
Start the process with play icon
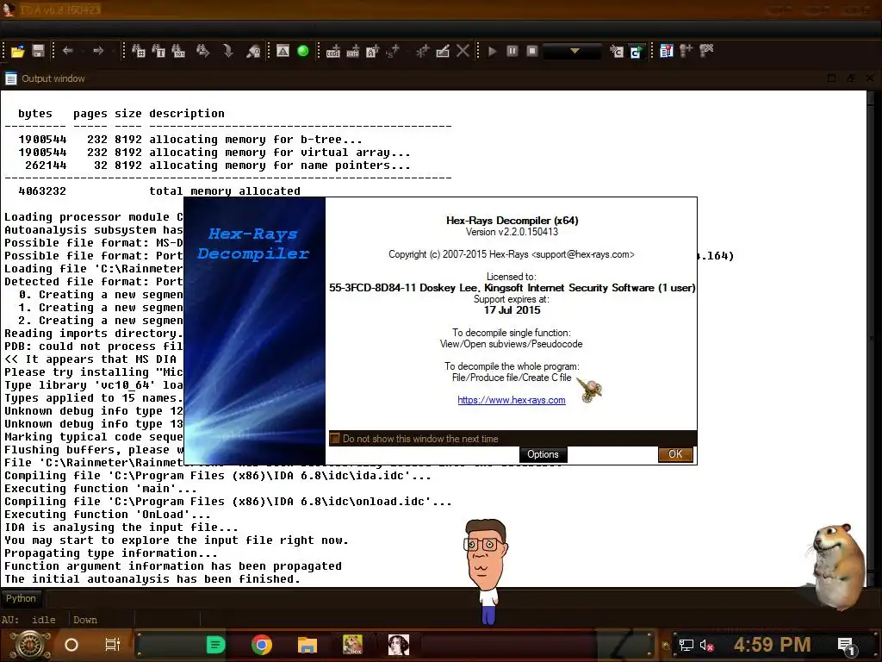tap(492, 51)
